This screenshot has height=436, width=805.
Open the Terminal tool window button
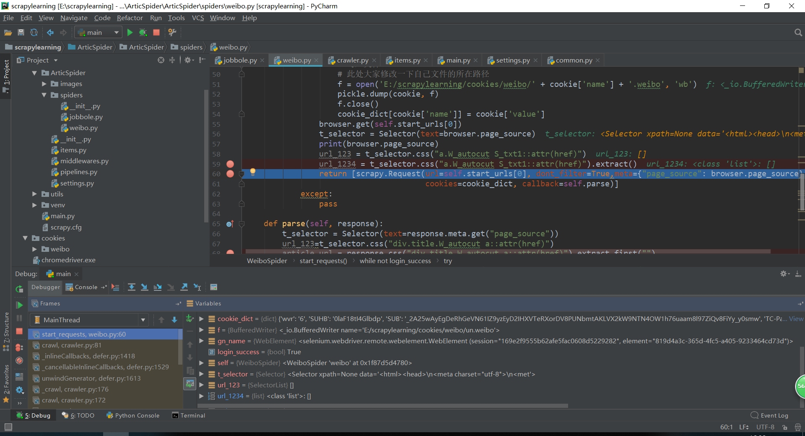pyautogui.click(x=189, y=415)
